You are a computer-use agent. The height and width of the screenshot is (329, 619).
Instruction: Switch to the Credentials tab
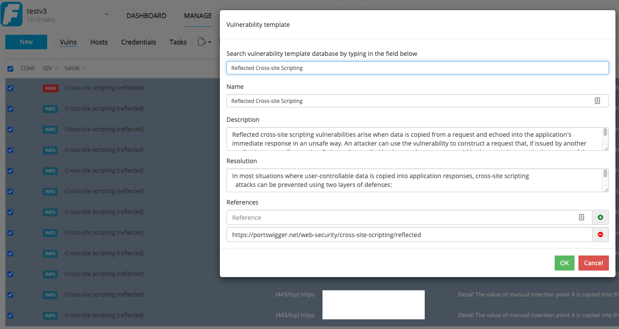point(138,42)
